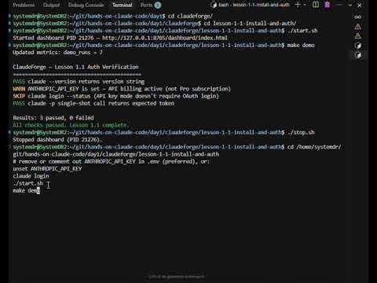Click the SKIP claude login --status line

(x=115, y=96)
